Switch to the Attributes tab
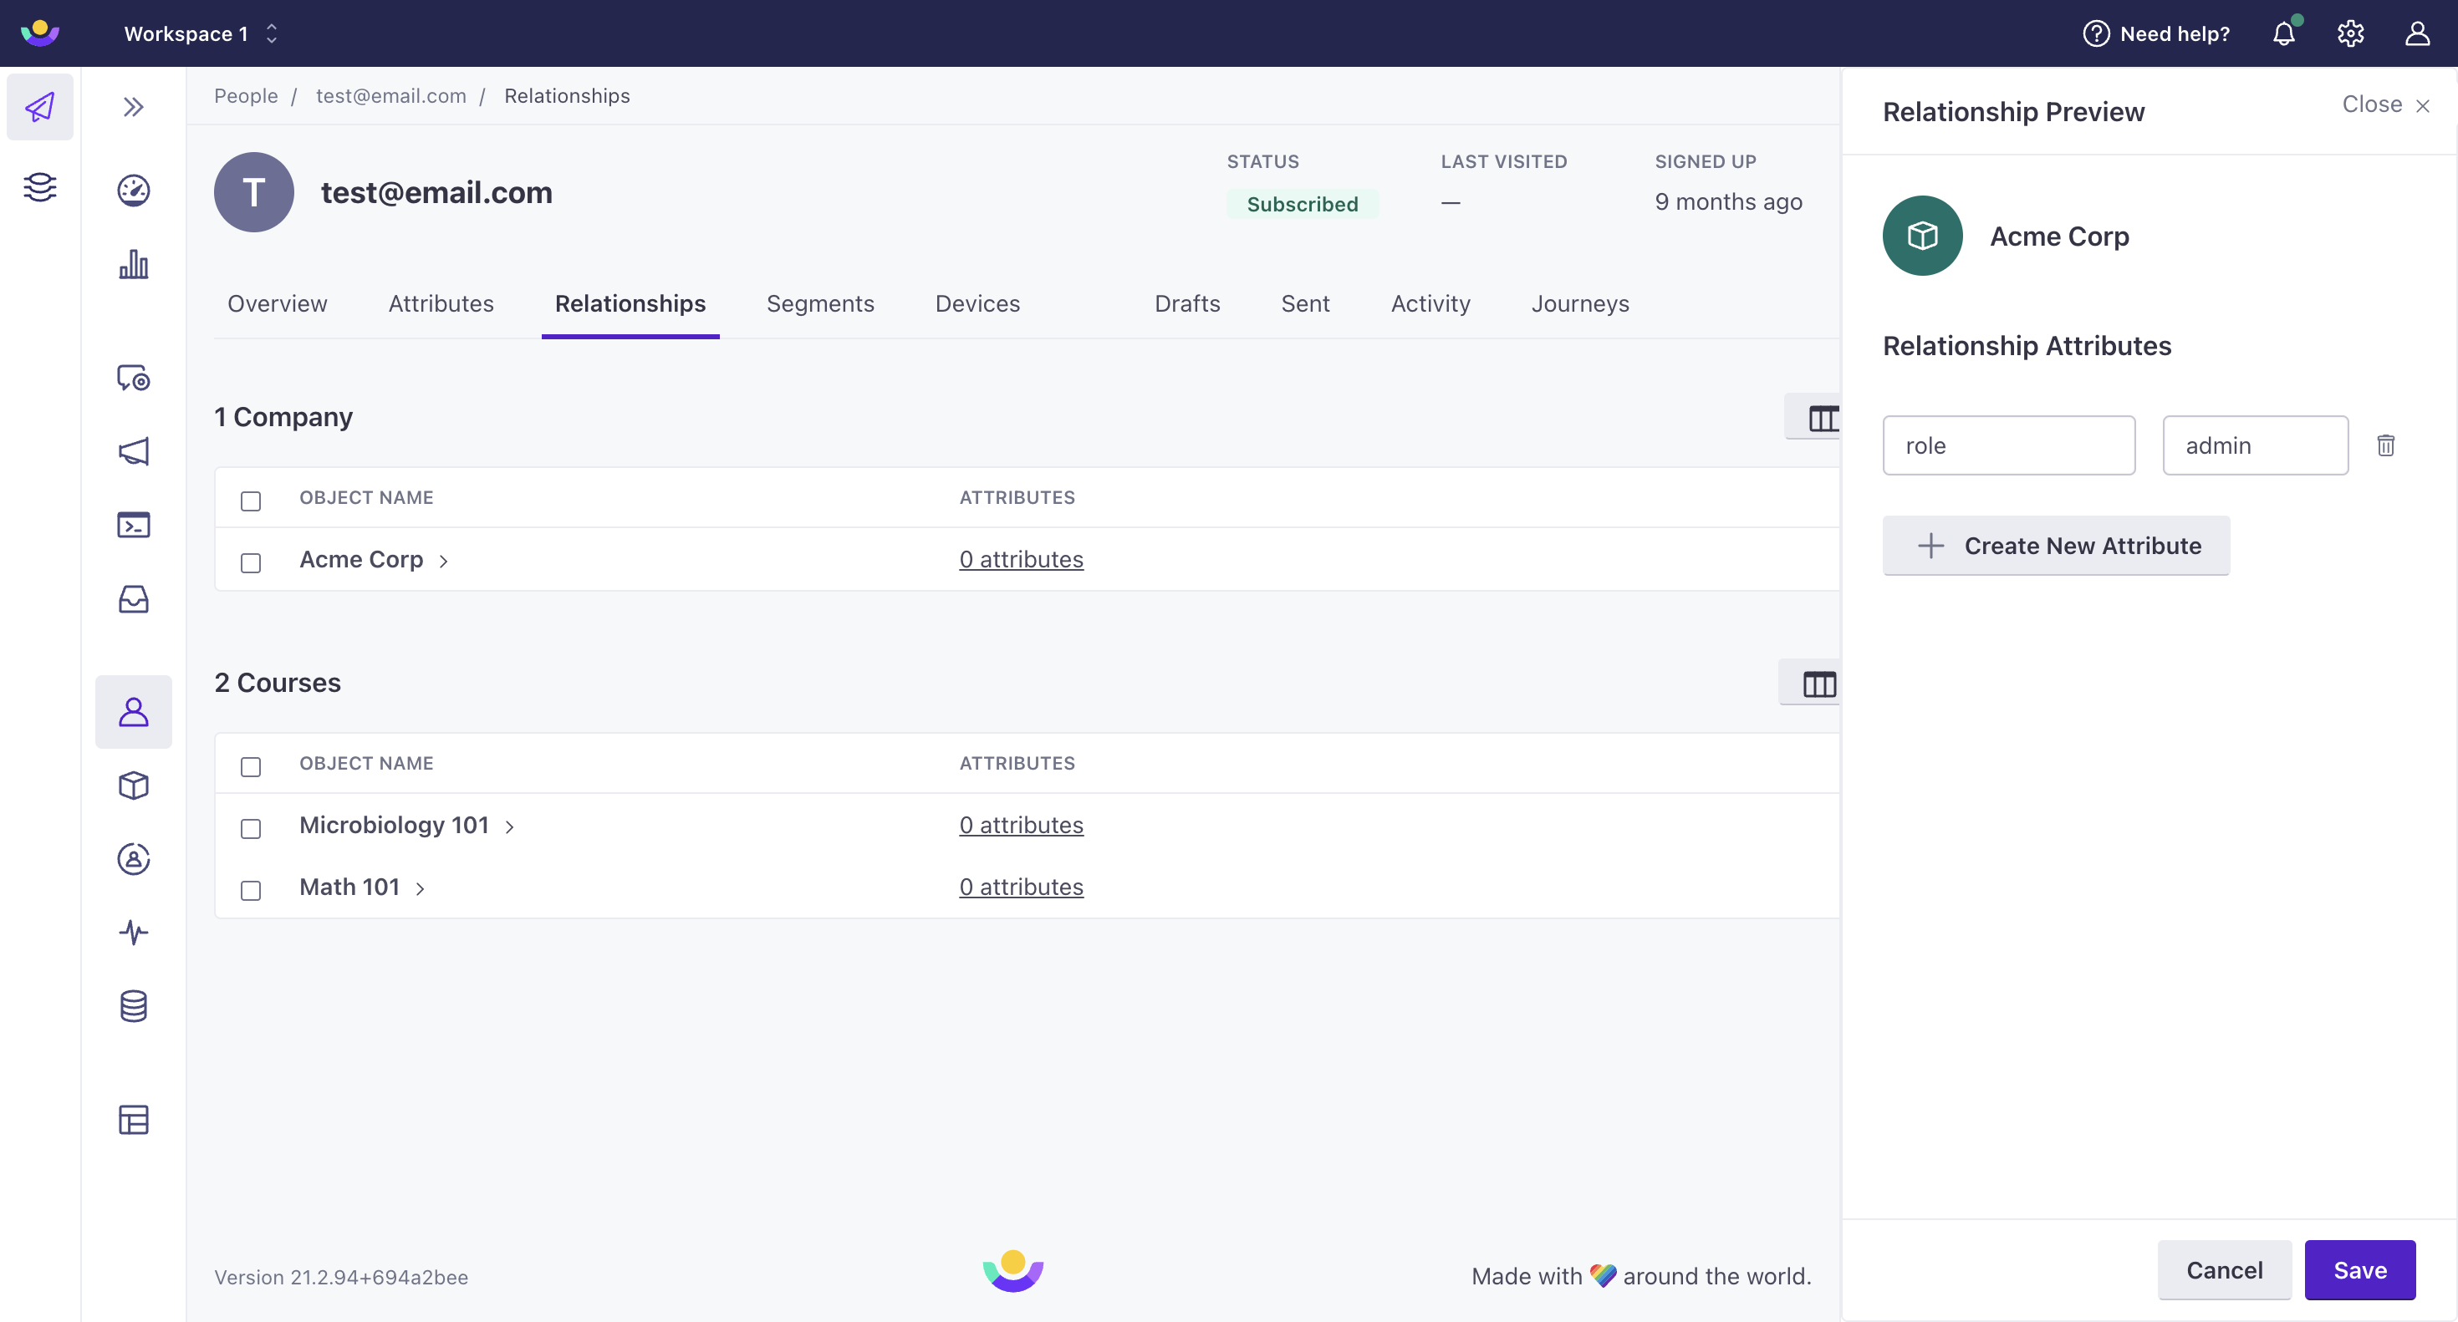Screen dimensions: 2458x1322 [441, 303]
